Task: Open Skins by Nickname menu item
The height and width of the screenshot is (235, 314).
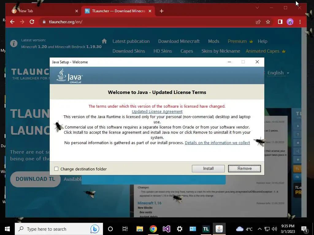Action: [221, 51]
